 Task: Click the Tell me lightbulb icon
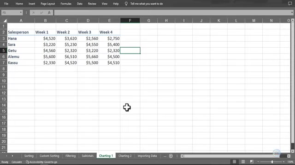coord(126,4)
